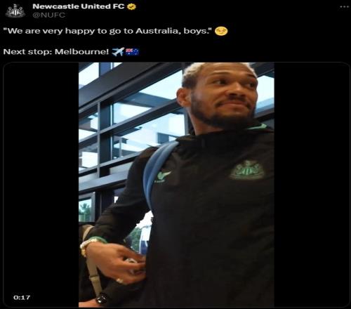Viewport: 351px width, 309px height.
Task: Click the "We are very happy" tweet text
Action: (108, 31)
